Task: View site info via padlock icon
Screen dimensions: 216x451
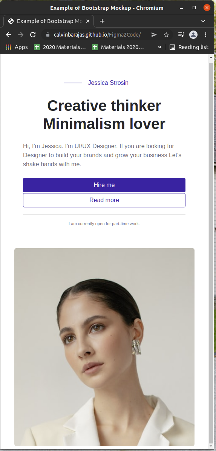Action: (48, 35)
